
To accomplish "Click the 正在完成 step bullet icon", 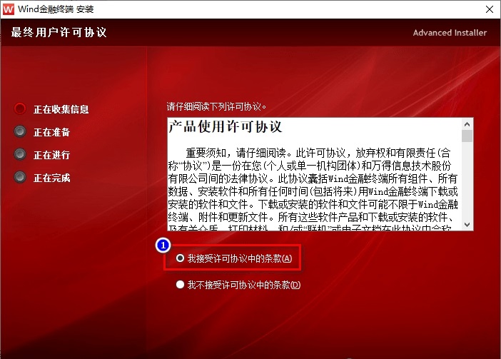I will [20, 178].
